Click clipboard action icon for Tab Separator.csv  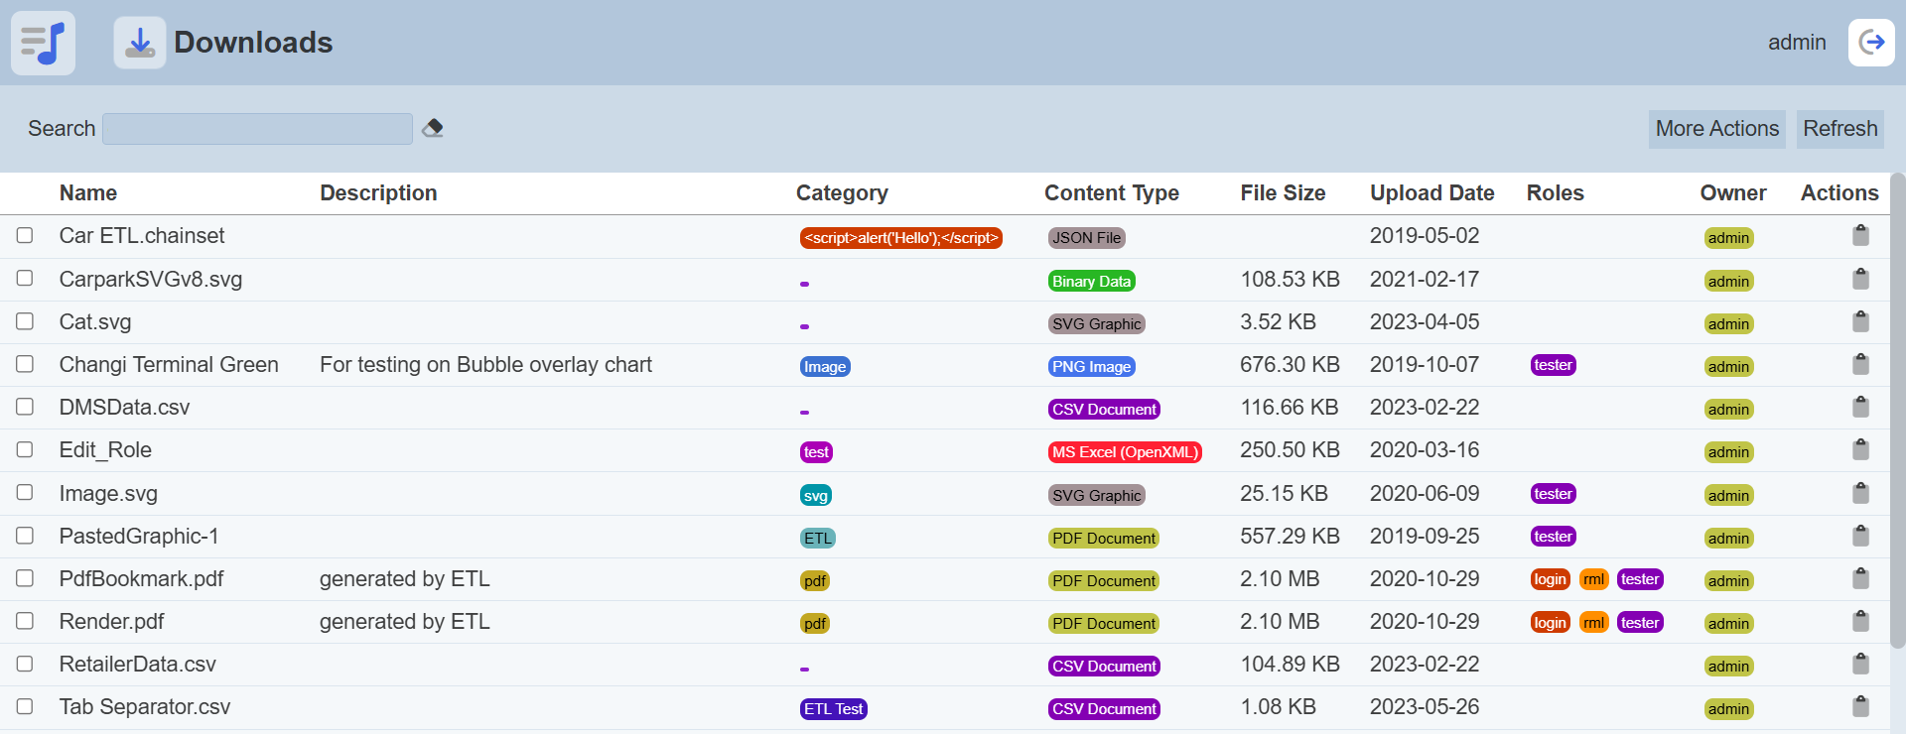1860,706
